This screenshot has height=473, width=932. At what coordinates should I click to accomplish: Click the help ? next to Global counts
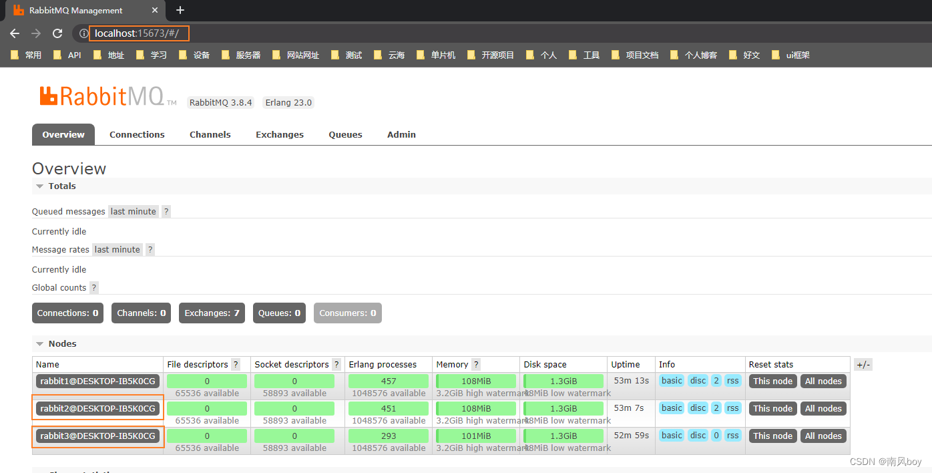coord(94,287)
